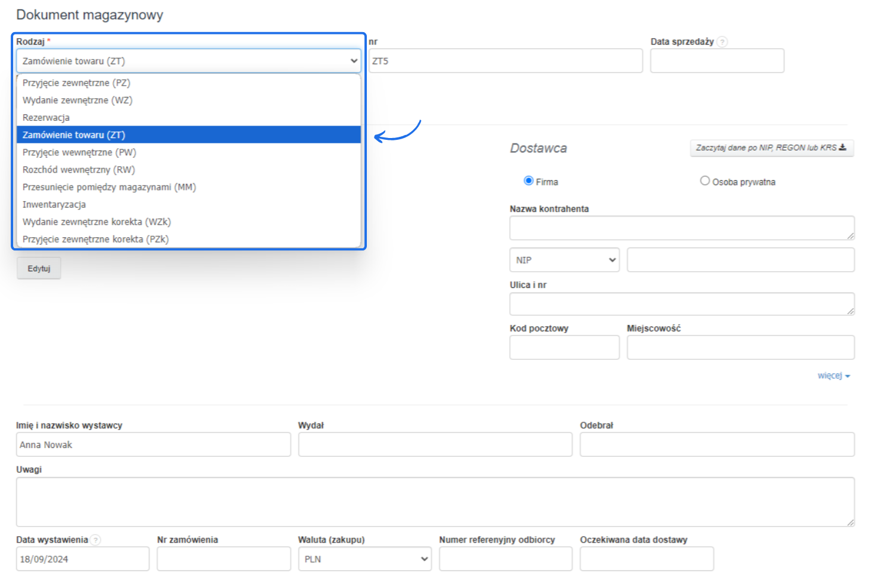This screenshot has height=580, width=870.
Task: Pick Przesunięcie pomiędzy magazynami (MM)
Action: (x=109, y=187)
